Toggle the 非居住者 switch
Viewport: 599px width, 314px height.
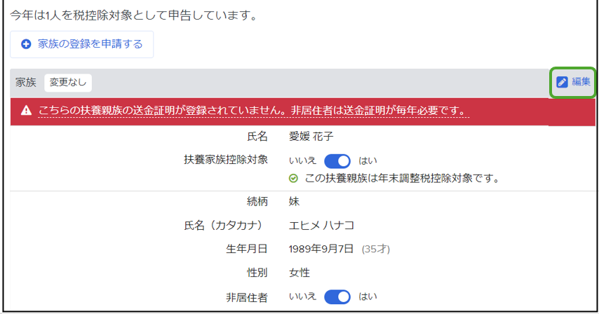coord(337,297)
